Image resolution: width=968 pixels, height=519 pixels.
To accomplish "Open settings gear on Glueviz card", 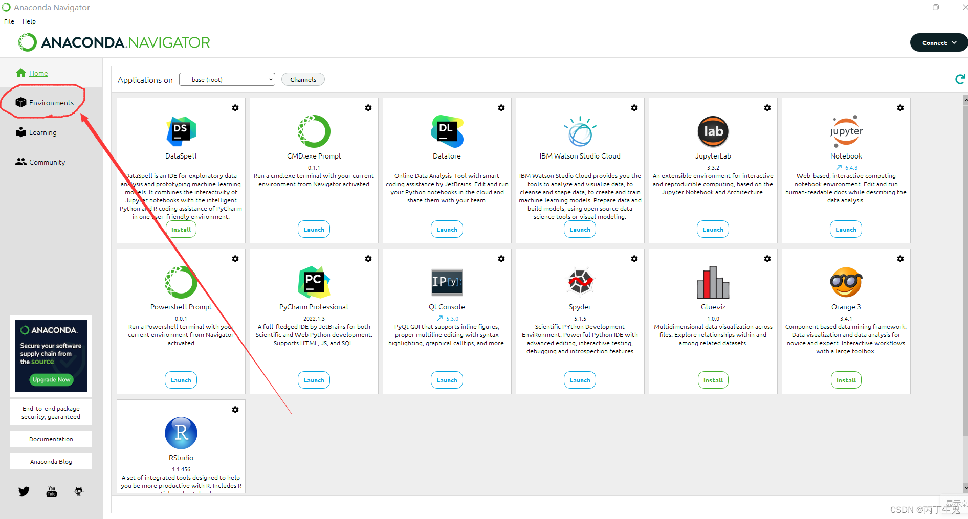I will 767,259.
